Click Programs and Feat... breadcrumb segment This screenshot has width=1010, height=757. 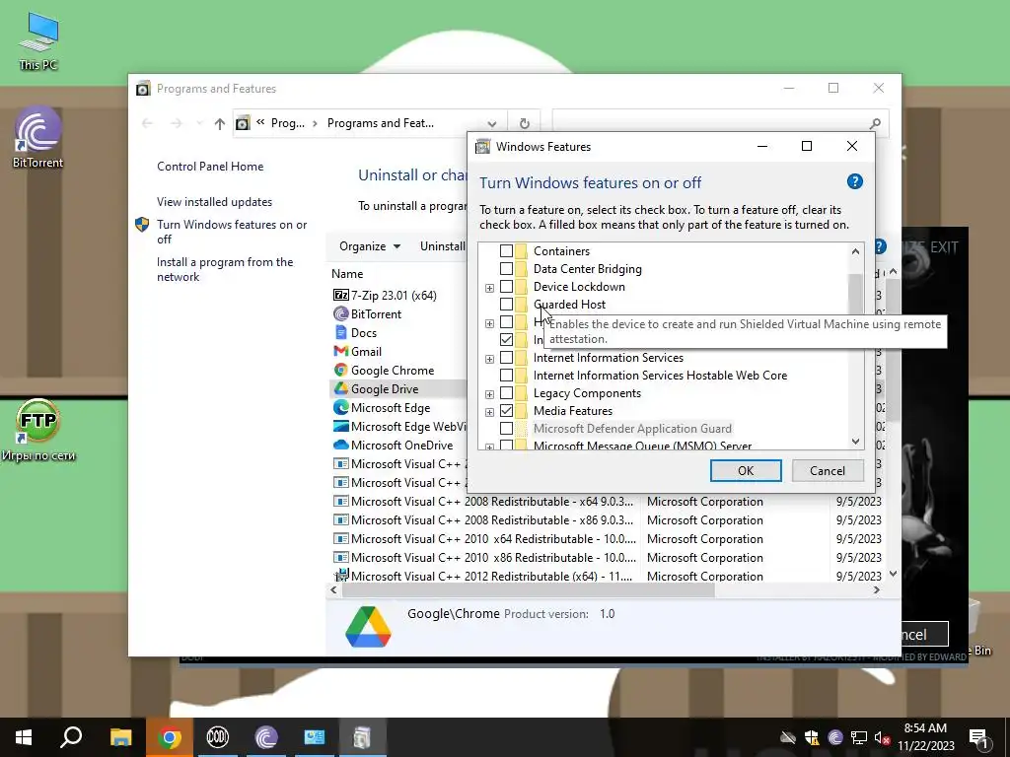[380, 123]
